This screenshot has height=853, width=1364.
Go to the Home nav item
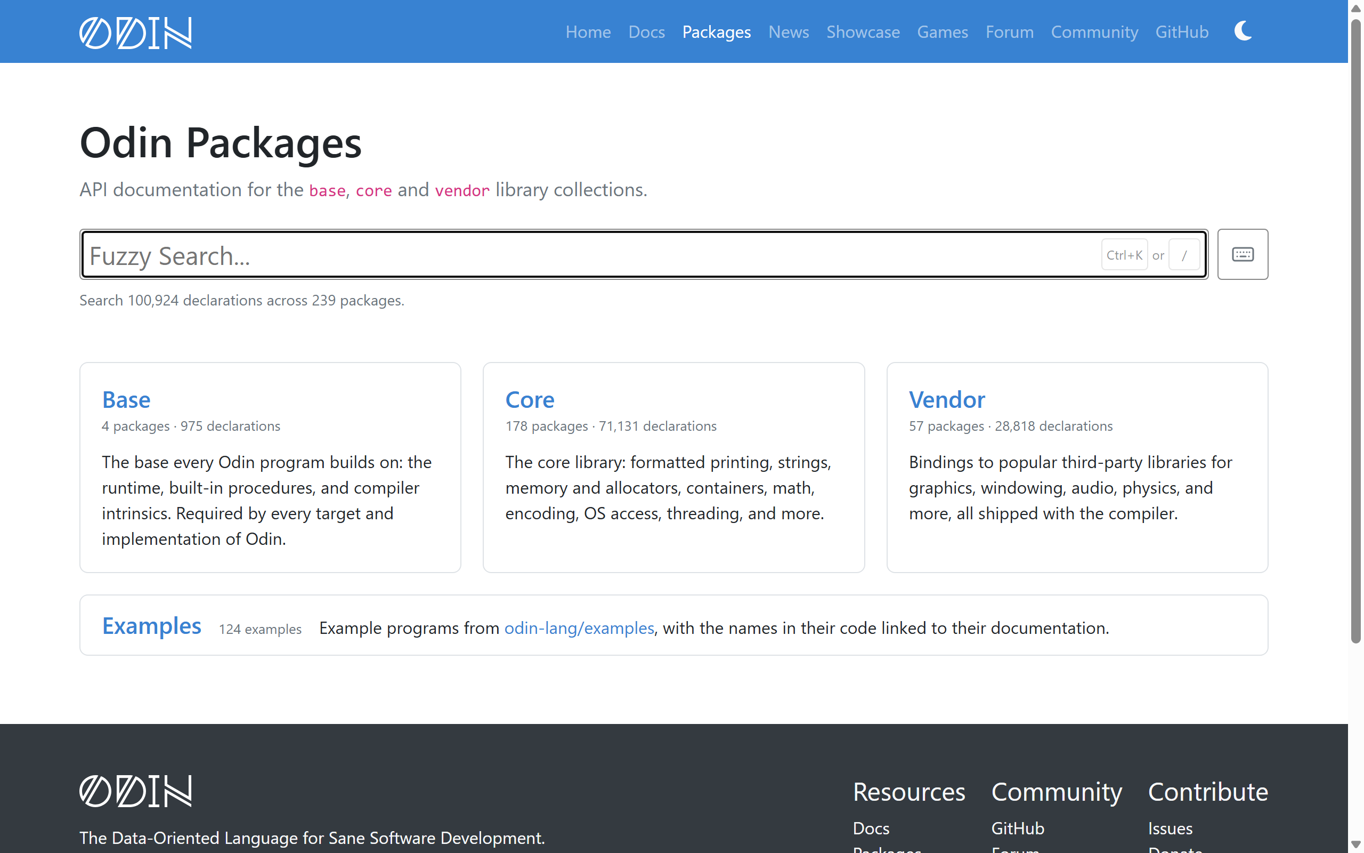click(x=588, y=32)
